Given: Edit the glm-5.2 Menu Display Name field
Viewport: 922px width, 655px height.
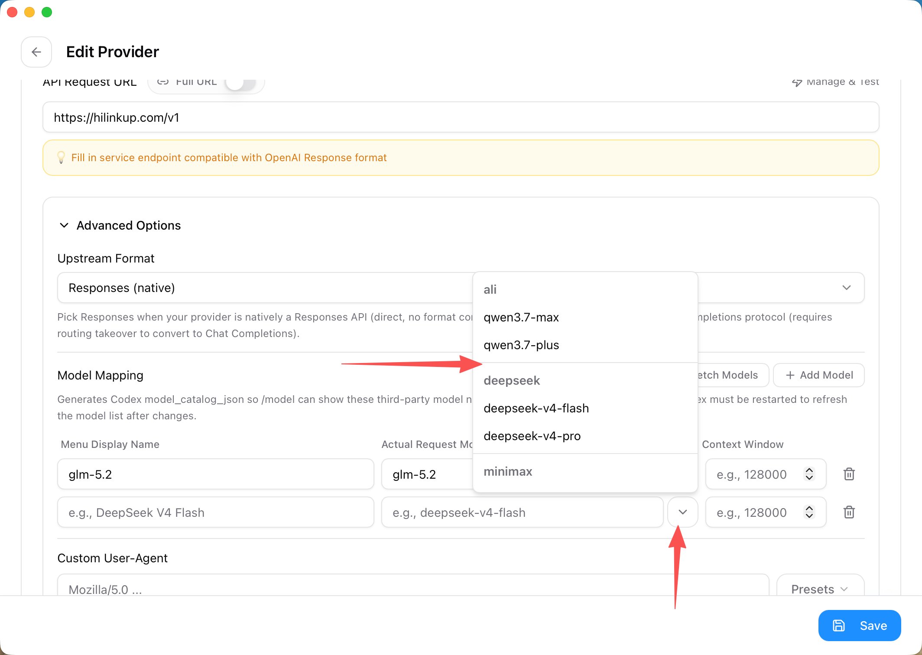Looking at the screenshot, I should tap(216, 474).
